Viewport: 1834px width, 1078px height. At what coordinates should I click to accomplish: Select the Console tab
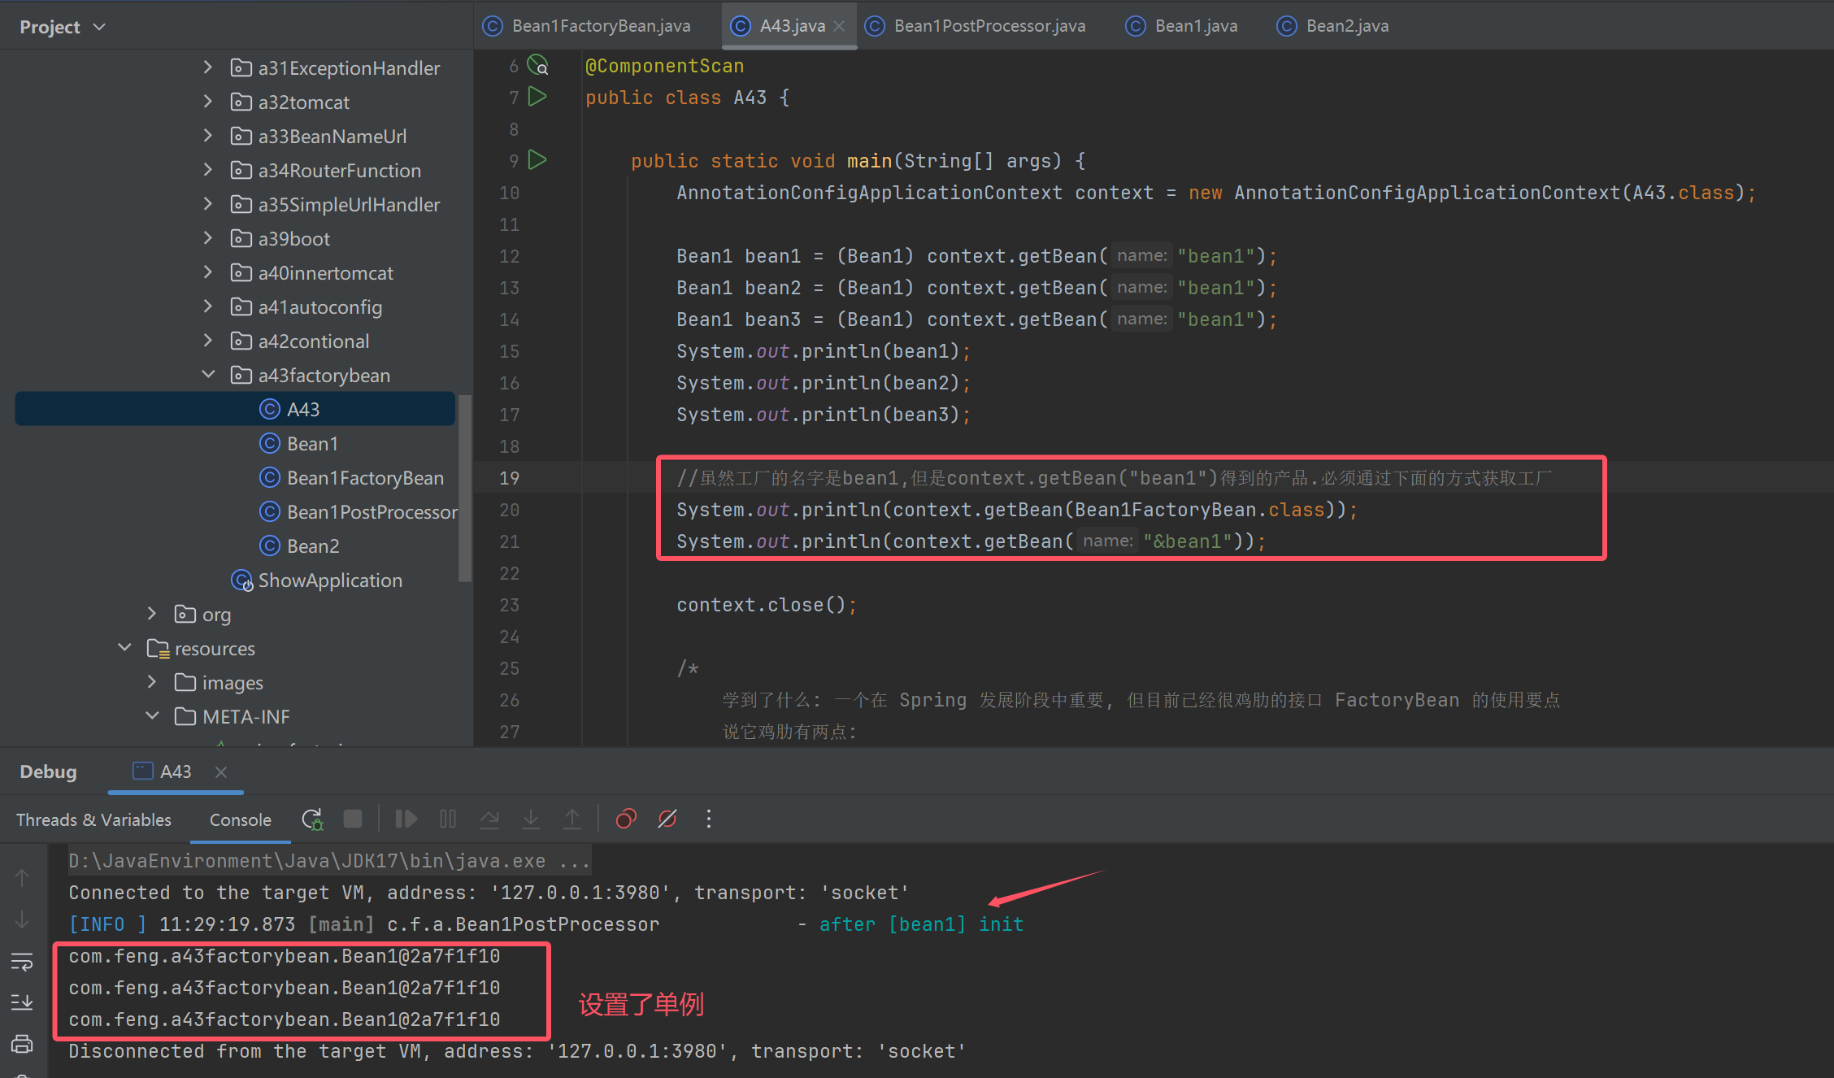coord(241,819)
